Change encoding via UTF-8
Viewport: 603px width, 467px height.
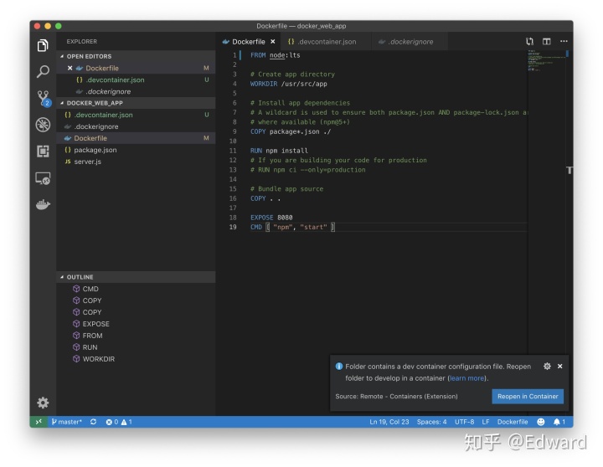click(x=464, y=422)
